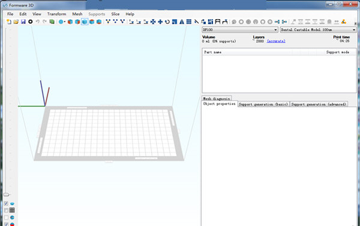Screen dimensions: 360x226
Task: Click the Volume label
Action: 208,37
